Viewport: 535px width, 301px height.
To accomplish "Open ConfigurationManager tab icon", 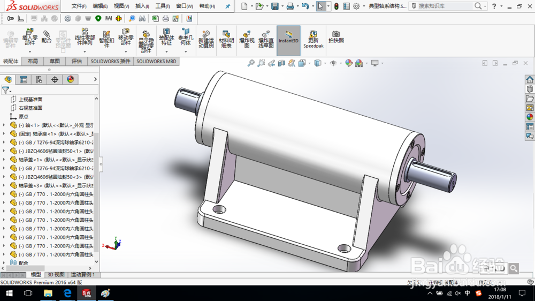I will point(39,80).
